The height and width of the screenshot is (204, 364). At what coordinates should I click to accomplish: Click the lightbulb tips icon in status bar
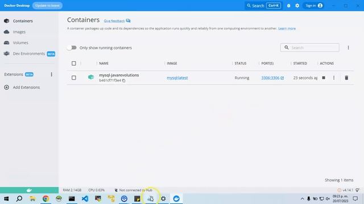point(357,190)
